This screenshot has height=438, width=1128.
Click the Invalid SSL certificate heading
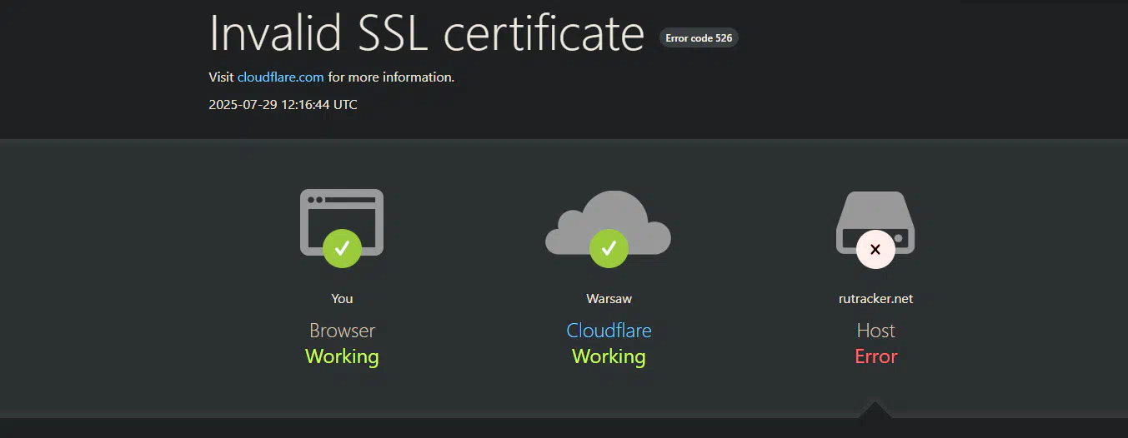pyautogui.click(x=427, y=33)
